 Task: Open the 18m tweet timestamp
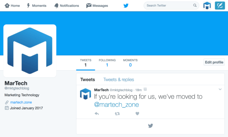coord(139,90)
